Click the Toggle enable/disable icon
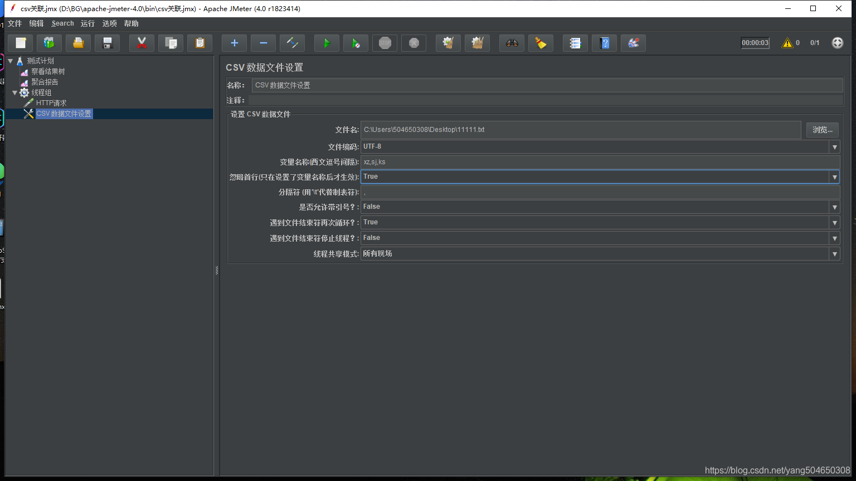Image resolution: width=856 pixels, height=481 pixels. pyautogui.click(x=293, y=43)
